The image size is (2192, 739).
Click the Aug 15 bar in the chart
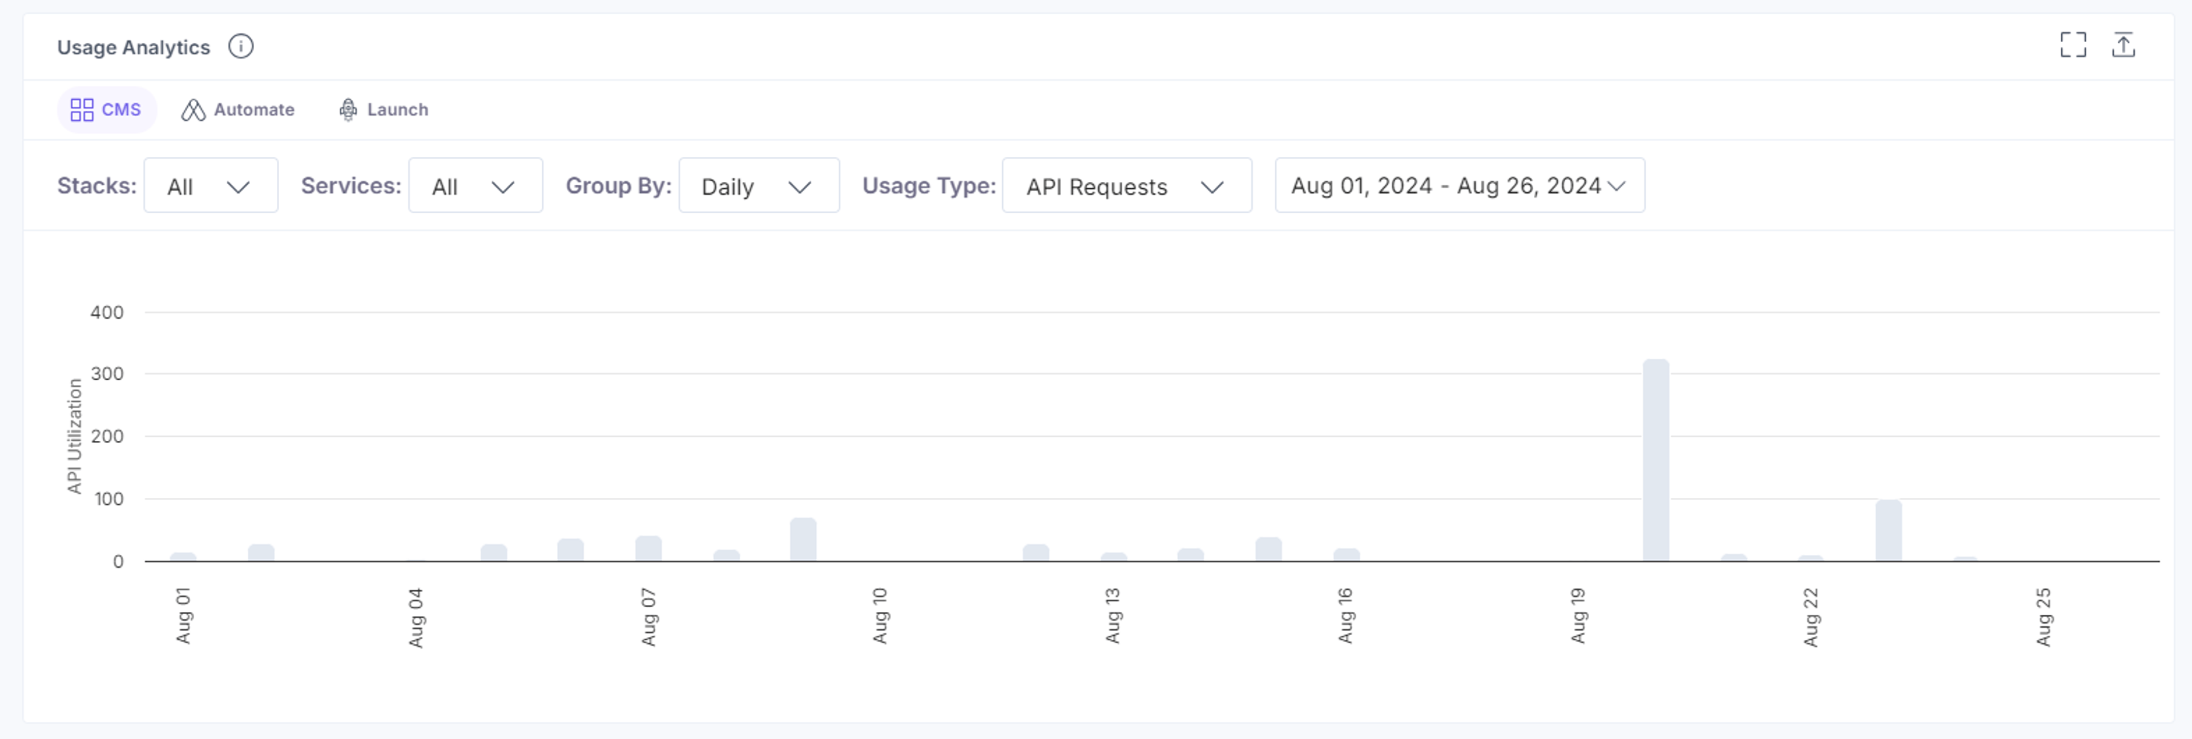click(1268, 549)
